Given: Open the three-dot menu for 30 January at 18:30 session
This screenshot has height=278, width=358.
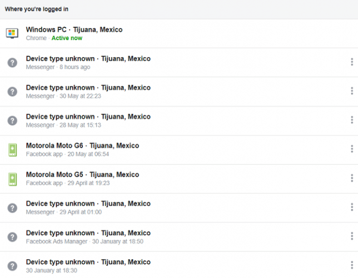Looking at the screenshot, I should coord(352,266).
